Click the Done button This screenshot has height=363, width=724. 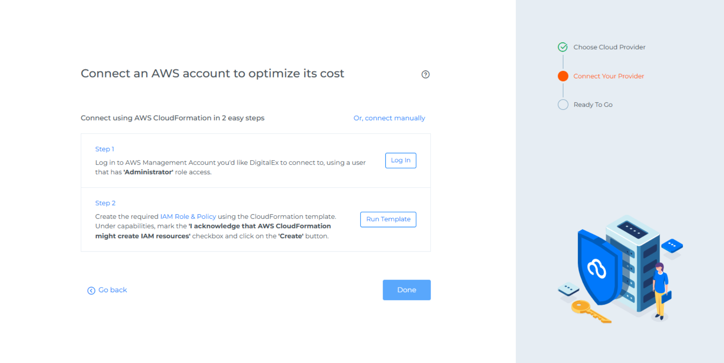[406, 290]
